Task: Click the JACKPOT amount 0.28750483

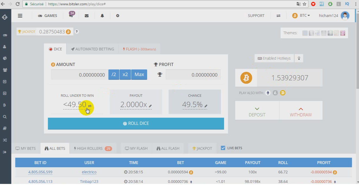Action: [52, 32]
